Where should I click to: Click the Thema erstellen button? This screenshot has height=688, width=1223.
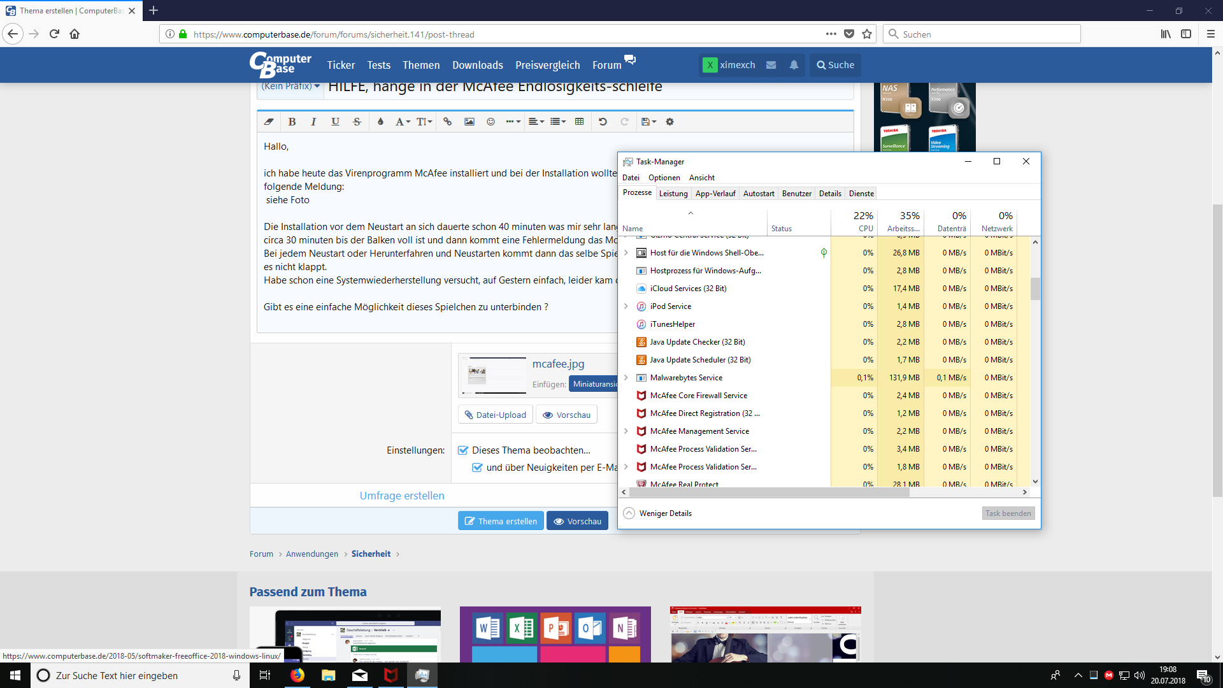[501, 521]
